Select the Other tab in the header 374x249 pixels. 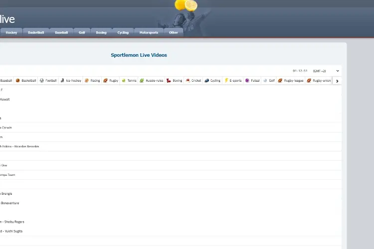[x=174, y=33]
